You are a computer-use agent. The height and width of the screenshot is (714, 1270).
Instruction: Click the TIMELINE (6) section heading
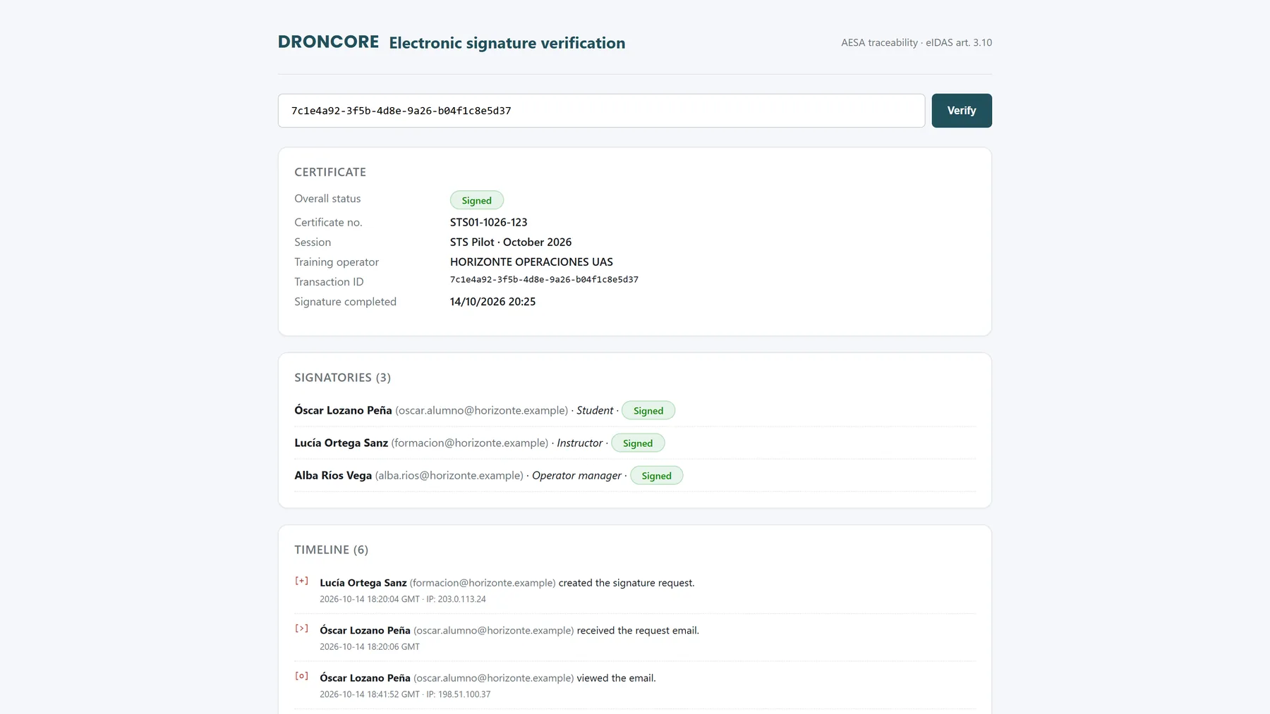[332, 550]
